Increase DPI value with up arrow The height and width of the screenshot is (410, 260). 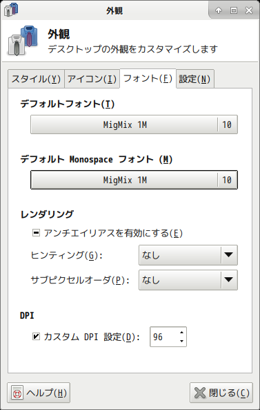pyautogui.click(x=181, y=333)
